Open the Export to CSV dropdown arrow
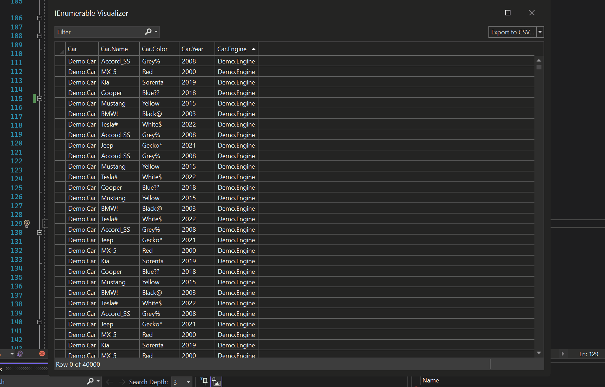The height and width of the screenshot is (387, 605). coord(540,32)
